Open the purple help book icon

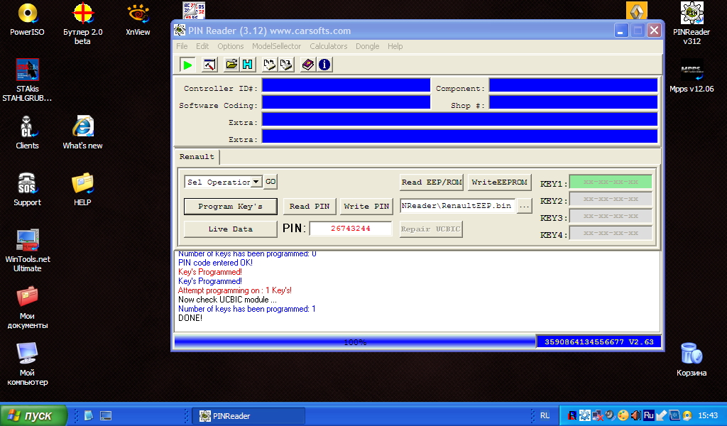tap(307, 65)
